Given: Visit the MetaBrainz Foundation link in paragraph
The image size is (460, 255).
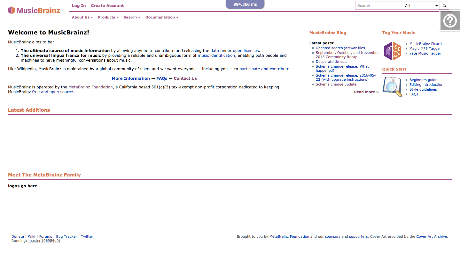Looking at the screenshot, I should point(90,87).
